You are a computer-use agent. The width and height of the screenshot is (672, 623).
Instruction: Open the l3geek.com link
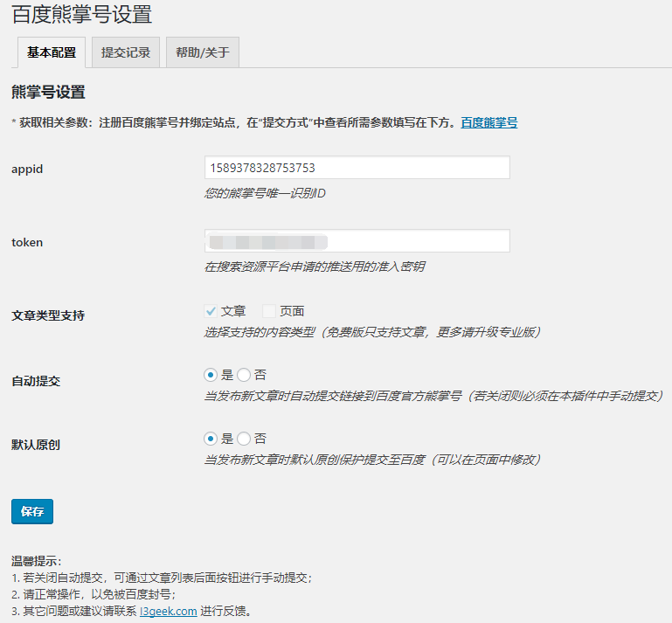169,611
